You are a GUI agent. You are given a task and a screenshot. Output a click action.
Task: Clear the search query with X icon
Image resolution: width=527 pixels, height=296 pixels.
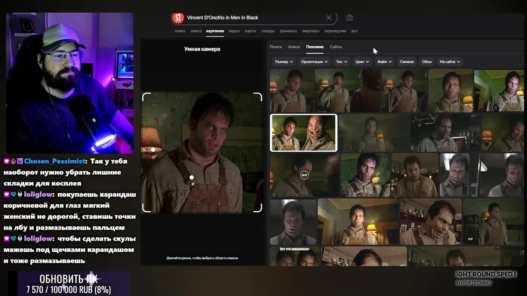[x=329, y=18]
